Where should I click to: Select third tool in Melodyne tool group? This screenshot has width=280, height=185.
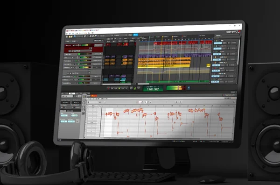pos(145,102)
